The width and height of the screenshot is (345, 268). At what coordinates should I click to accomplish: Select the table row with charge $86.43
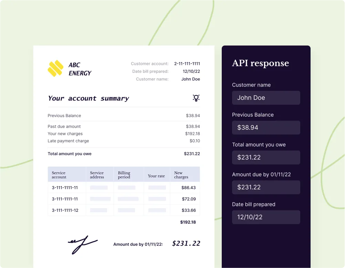coord(124,188)
